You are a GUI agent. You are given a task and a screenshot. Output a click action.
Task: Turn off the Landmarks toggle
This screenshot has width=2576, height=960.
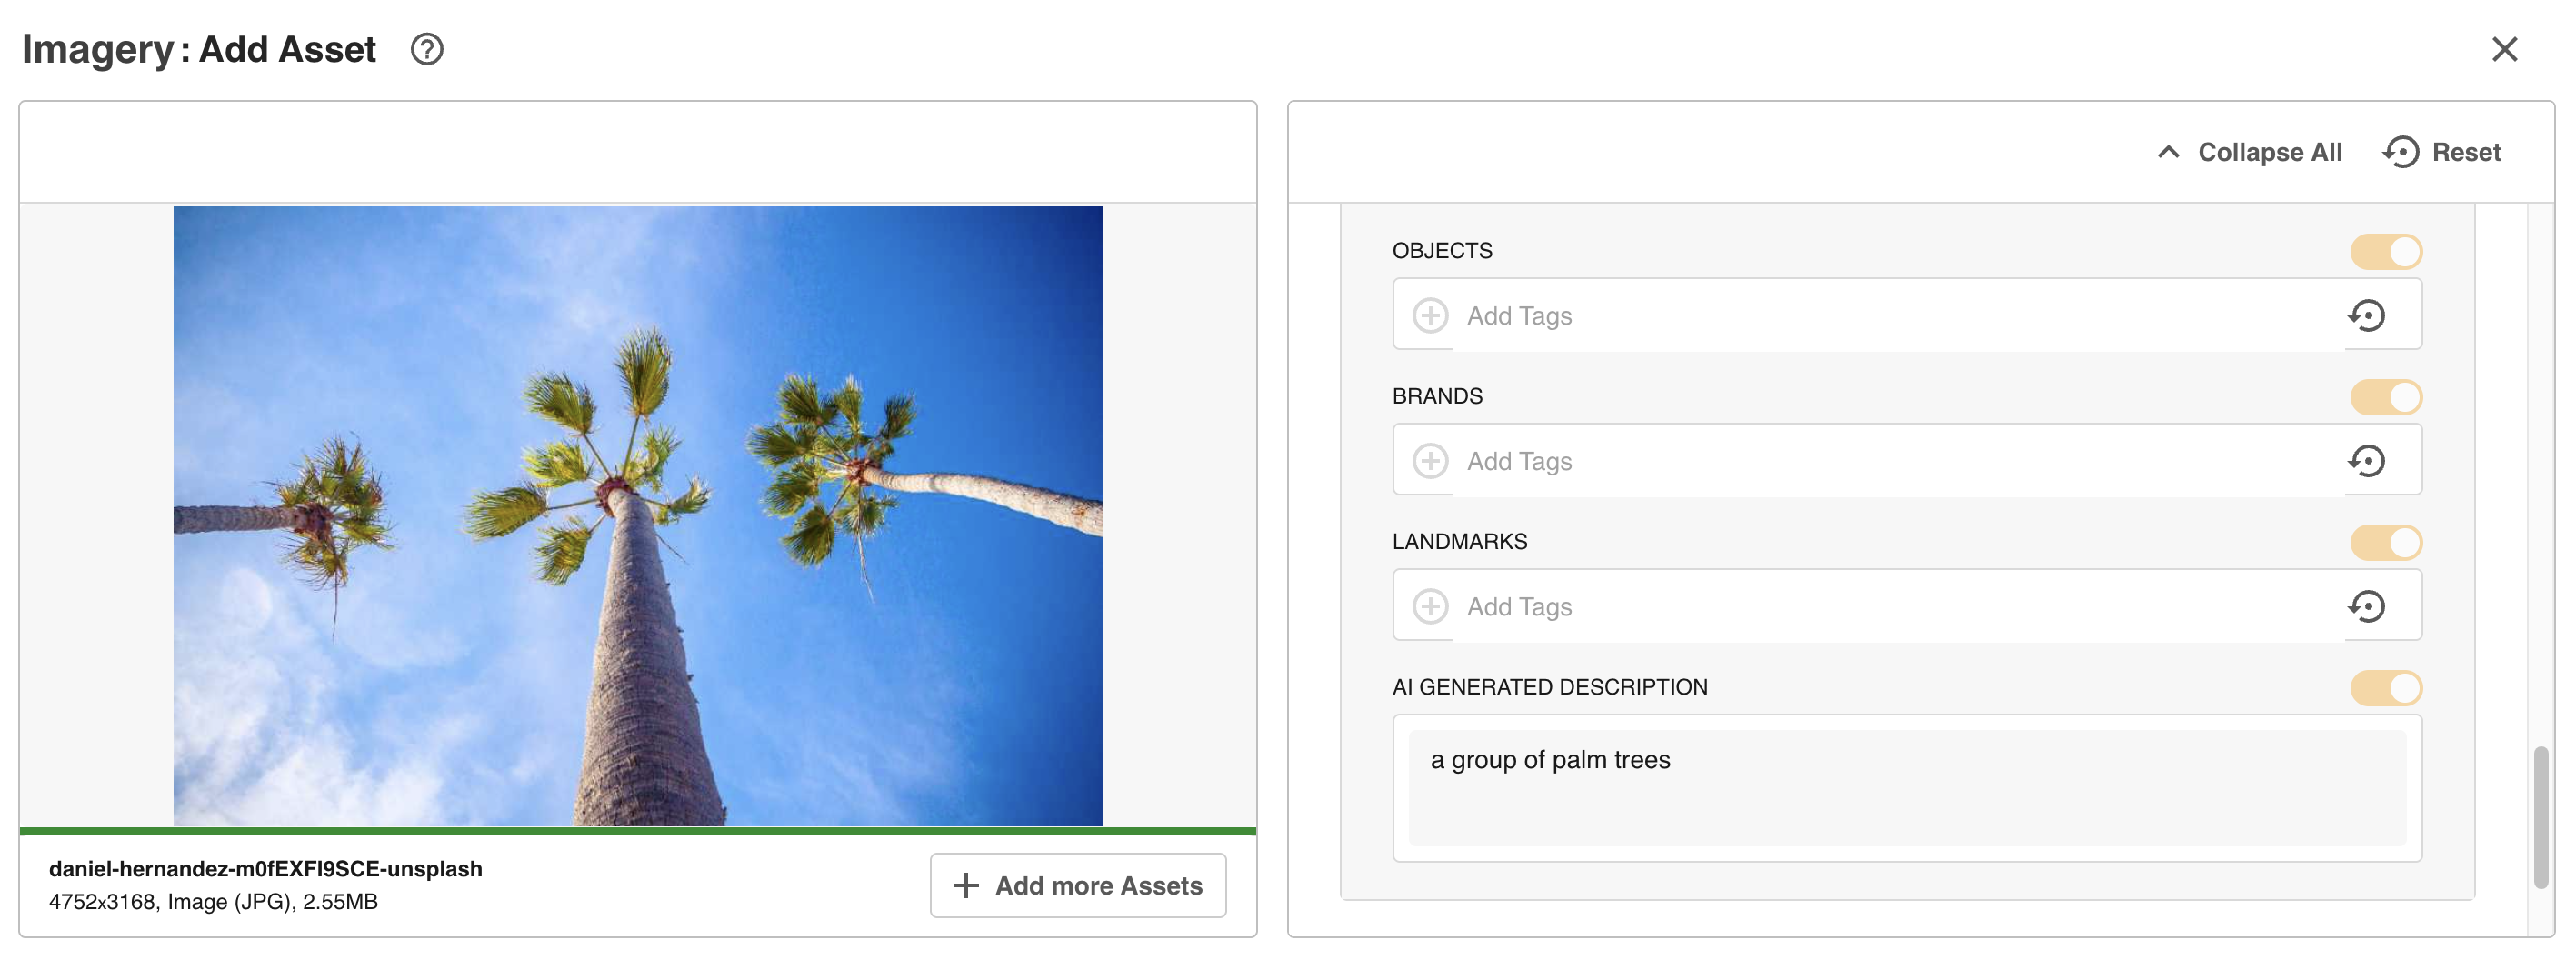coord(2385,543)
